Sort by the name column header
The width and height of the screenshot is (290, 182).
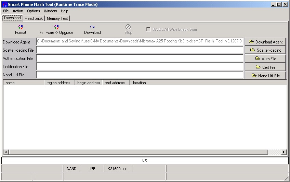coord(24,83)
